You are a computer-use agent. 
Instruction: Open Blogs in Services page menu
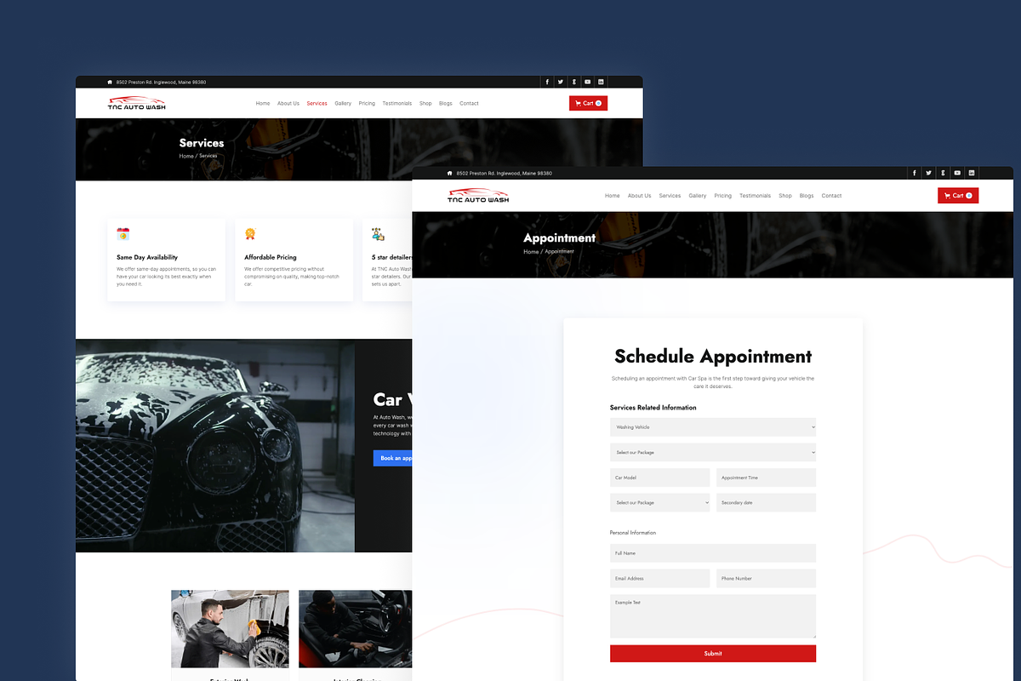[x=446, y=103]
